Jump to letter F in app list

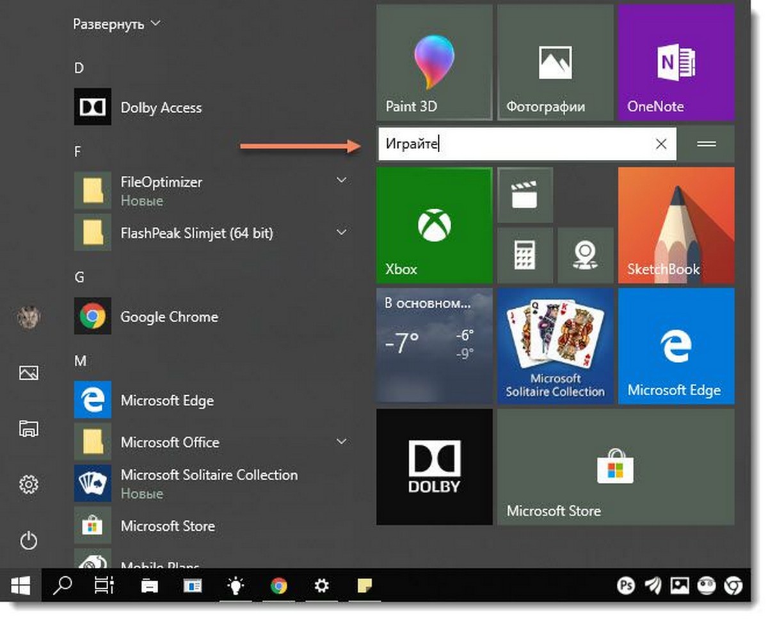(78, 152)
